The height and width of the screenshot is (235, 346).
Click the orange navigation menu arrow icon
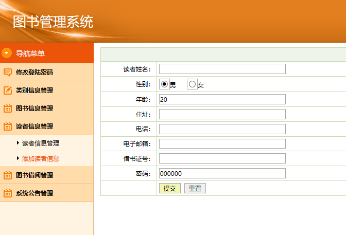point(7,53)
